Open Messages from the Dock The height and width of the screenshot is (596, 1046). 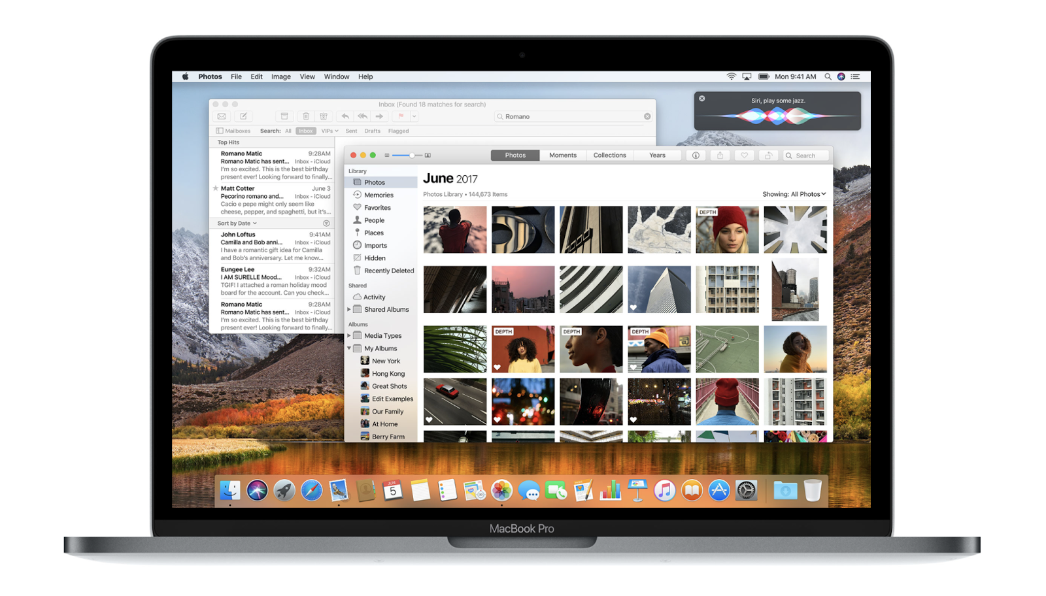528,490
